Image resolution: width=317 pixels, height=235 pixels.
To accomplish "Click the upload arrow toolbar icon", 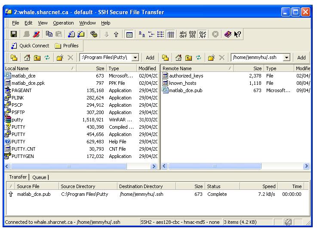I will point(117,34).
